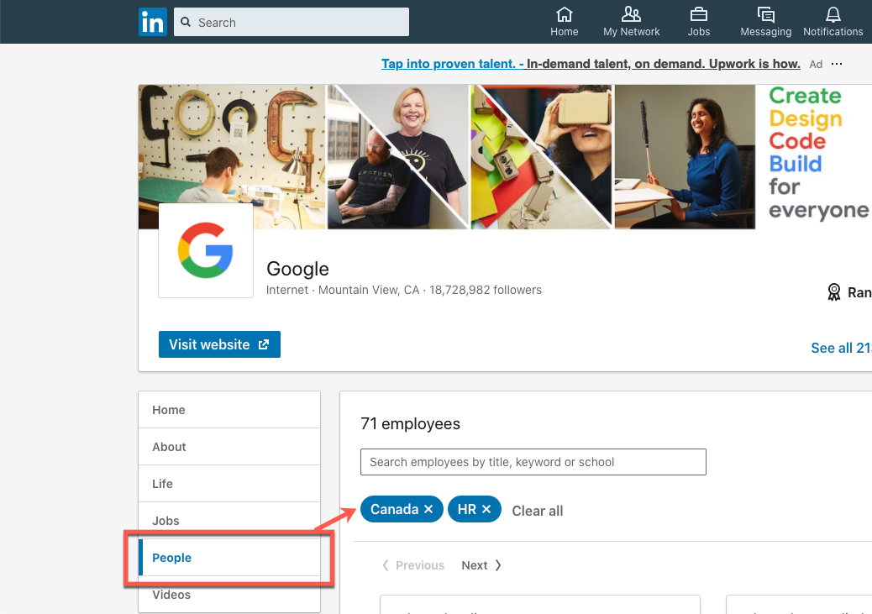Click Clear all filters
The image size is (872, 614).
click(537, 511)
